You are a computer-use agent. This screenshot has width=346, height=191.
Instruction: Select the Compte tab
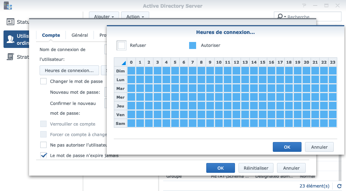click(x=51, y=35)
